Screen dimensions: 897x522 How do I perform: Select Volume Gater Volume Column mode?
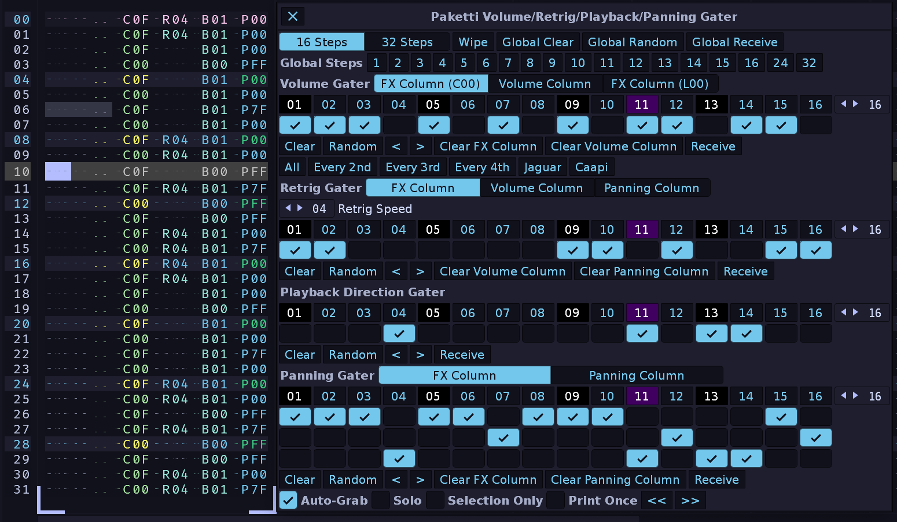coord(545,84)
